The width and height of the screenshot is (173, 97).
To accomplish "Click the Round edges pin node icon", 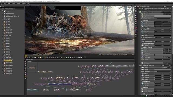I will pyautogui.click(x=142, y=57).
